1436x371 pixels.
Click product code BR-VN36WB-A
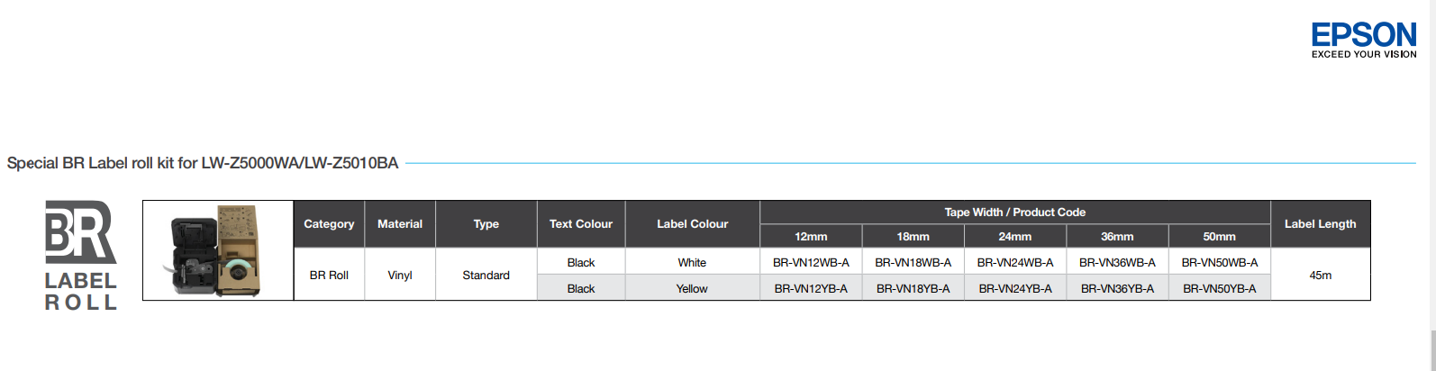click(x=1117, y=263)
